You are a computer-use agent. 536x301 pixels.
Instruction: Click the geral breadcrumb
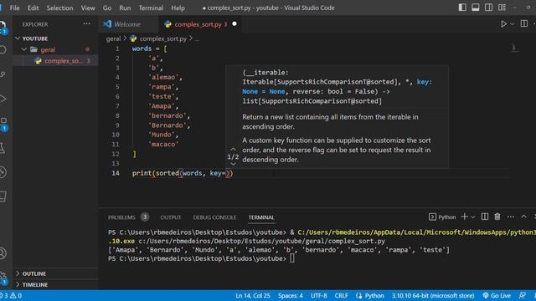coord(113,39)
